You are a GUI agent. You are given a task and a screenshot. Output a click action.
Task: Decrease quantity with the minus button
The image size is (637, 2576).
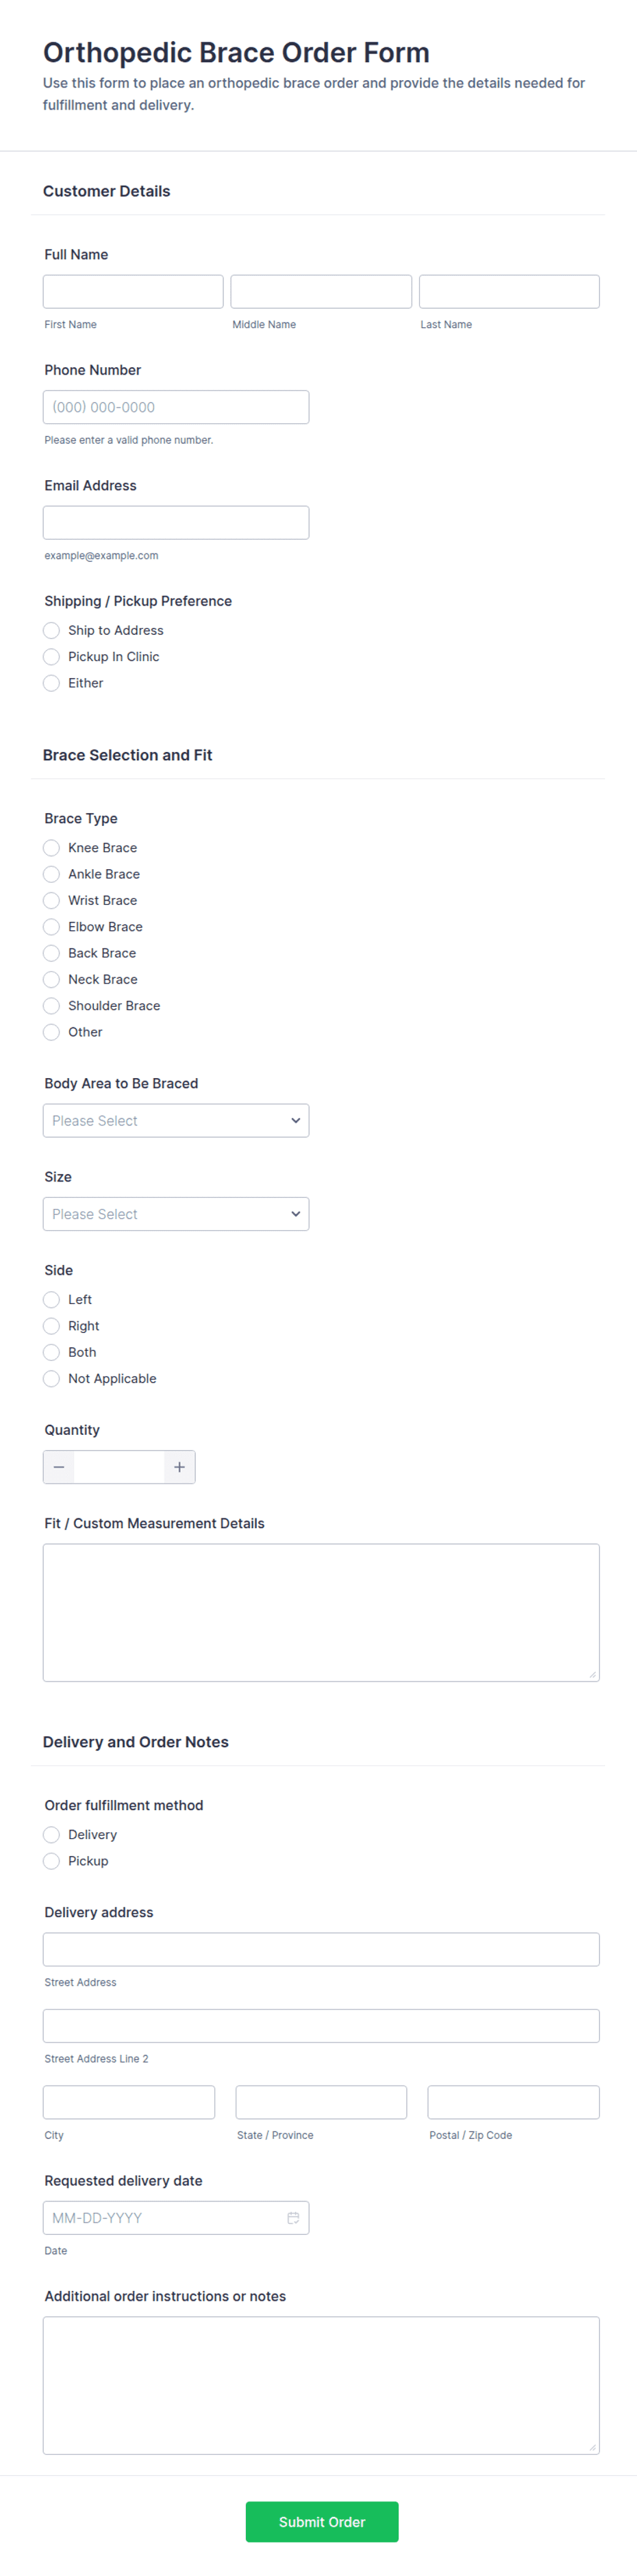59,1467
